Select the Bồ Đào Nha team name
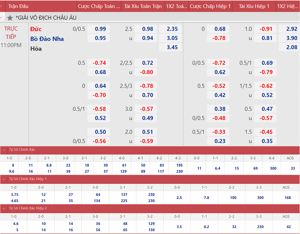The image size is (300, 234). (x=47, y=39)
